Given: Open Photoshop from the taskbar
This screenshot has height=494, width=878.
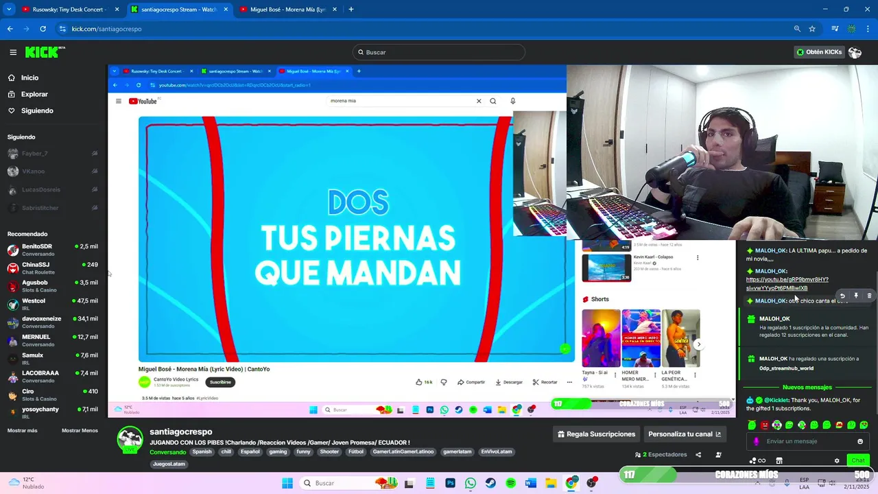Looking at the screenshot, I should (x=450, y=483).
